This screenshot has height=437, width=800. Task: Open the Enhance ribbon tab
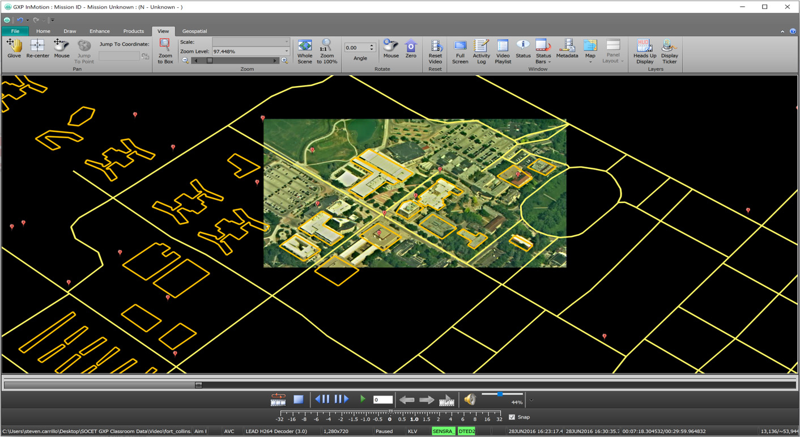pyautogui.click(x=99, y=31)
